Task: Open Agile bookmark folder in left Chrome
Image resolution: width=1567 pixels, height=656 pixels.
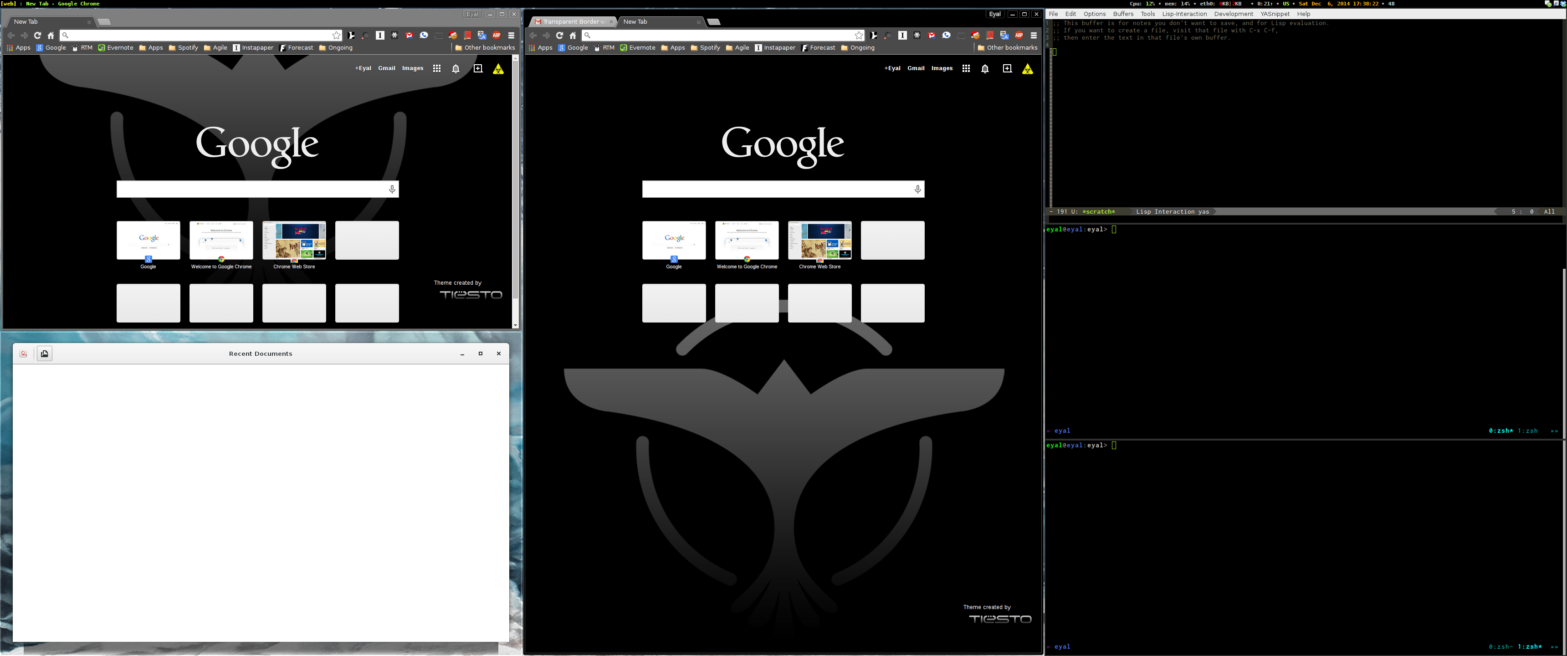Action: tap(215, 47)
